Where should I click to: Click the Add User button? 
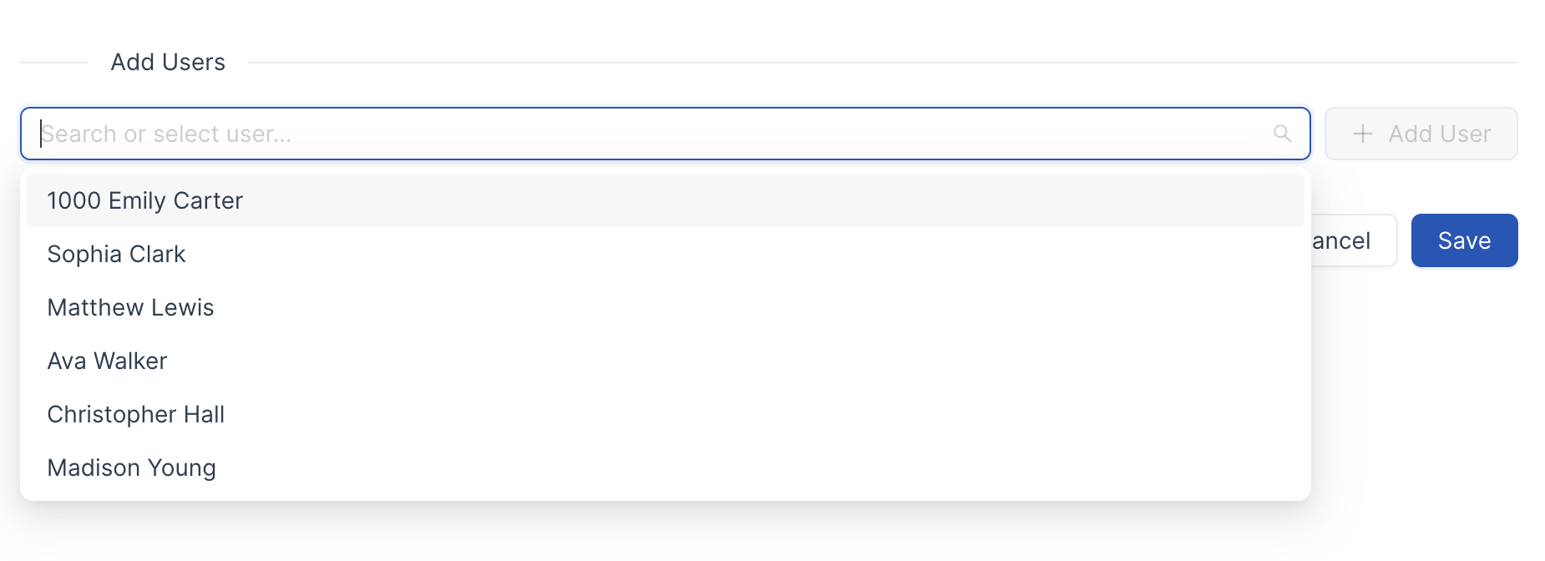point(1421,134)
